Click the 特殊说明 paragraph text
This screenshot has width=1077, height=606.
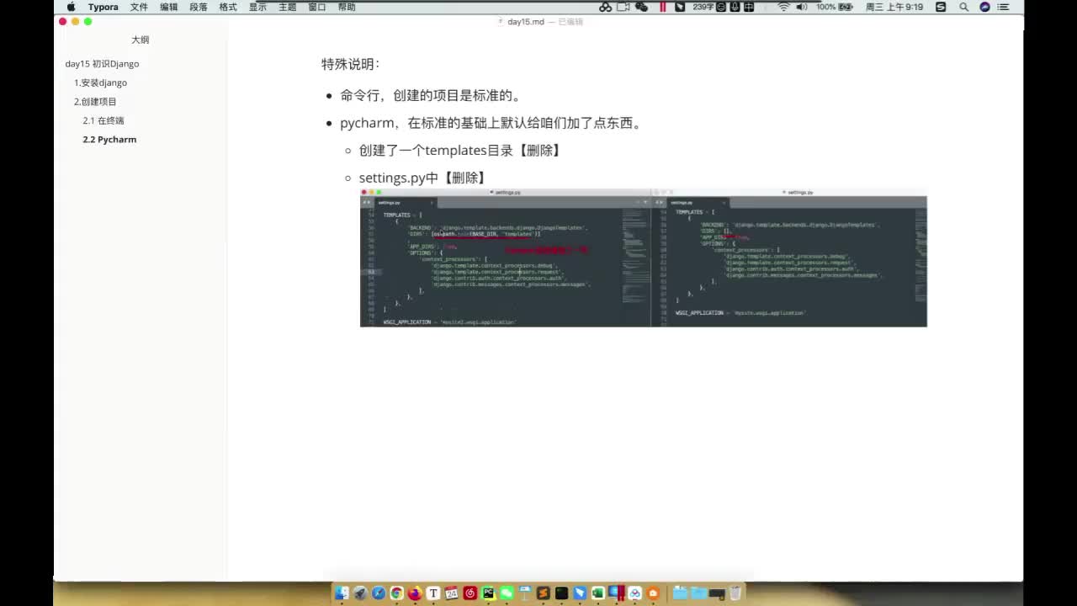click(351, 64)
